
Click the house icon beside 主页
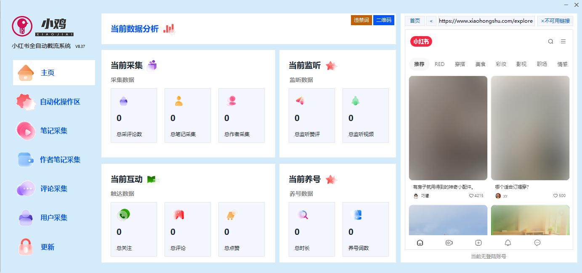(26, 73)
